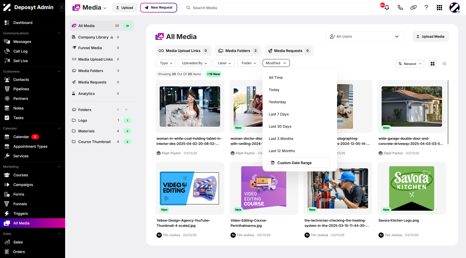Image resolution: width=466 pixels, height=258 pixels.
Task: Open the All Users dropdown
Action: click(365, 36)
